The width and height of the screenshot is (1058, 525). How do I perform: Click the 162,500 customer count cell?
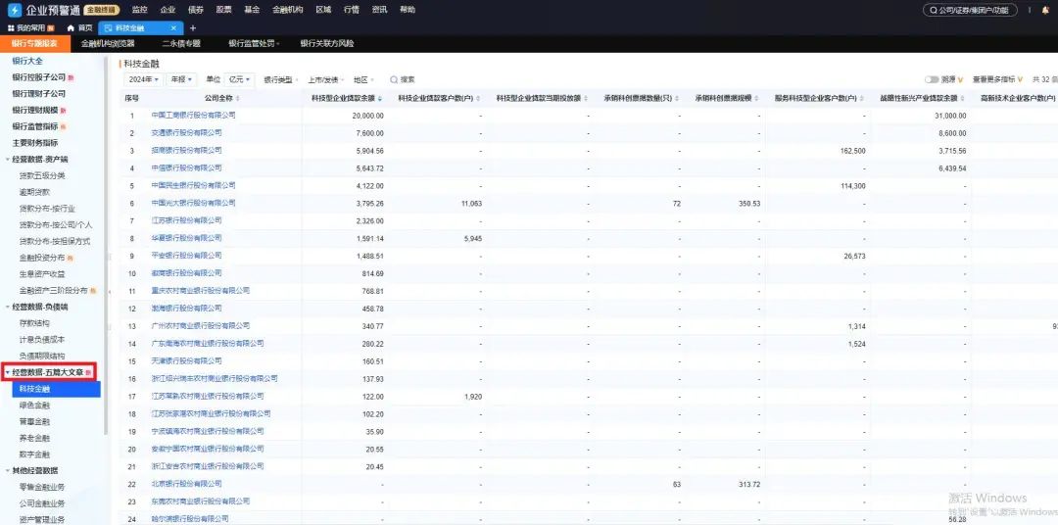pyautogui.click(x=853, y=151)
